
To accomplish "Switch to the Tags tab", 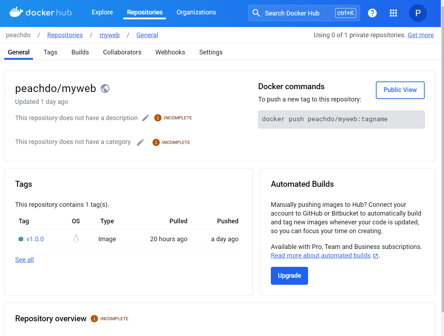I will [50, 52].
